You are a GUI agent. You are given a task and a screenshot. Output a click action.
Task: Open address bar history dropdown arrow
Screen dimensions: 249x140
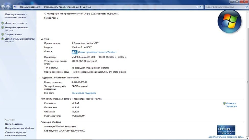click(197, 7)
